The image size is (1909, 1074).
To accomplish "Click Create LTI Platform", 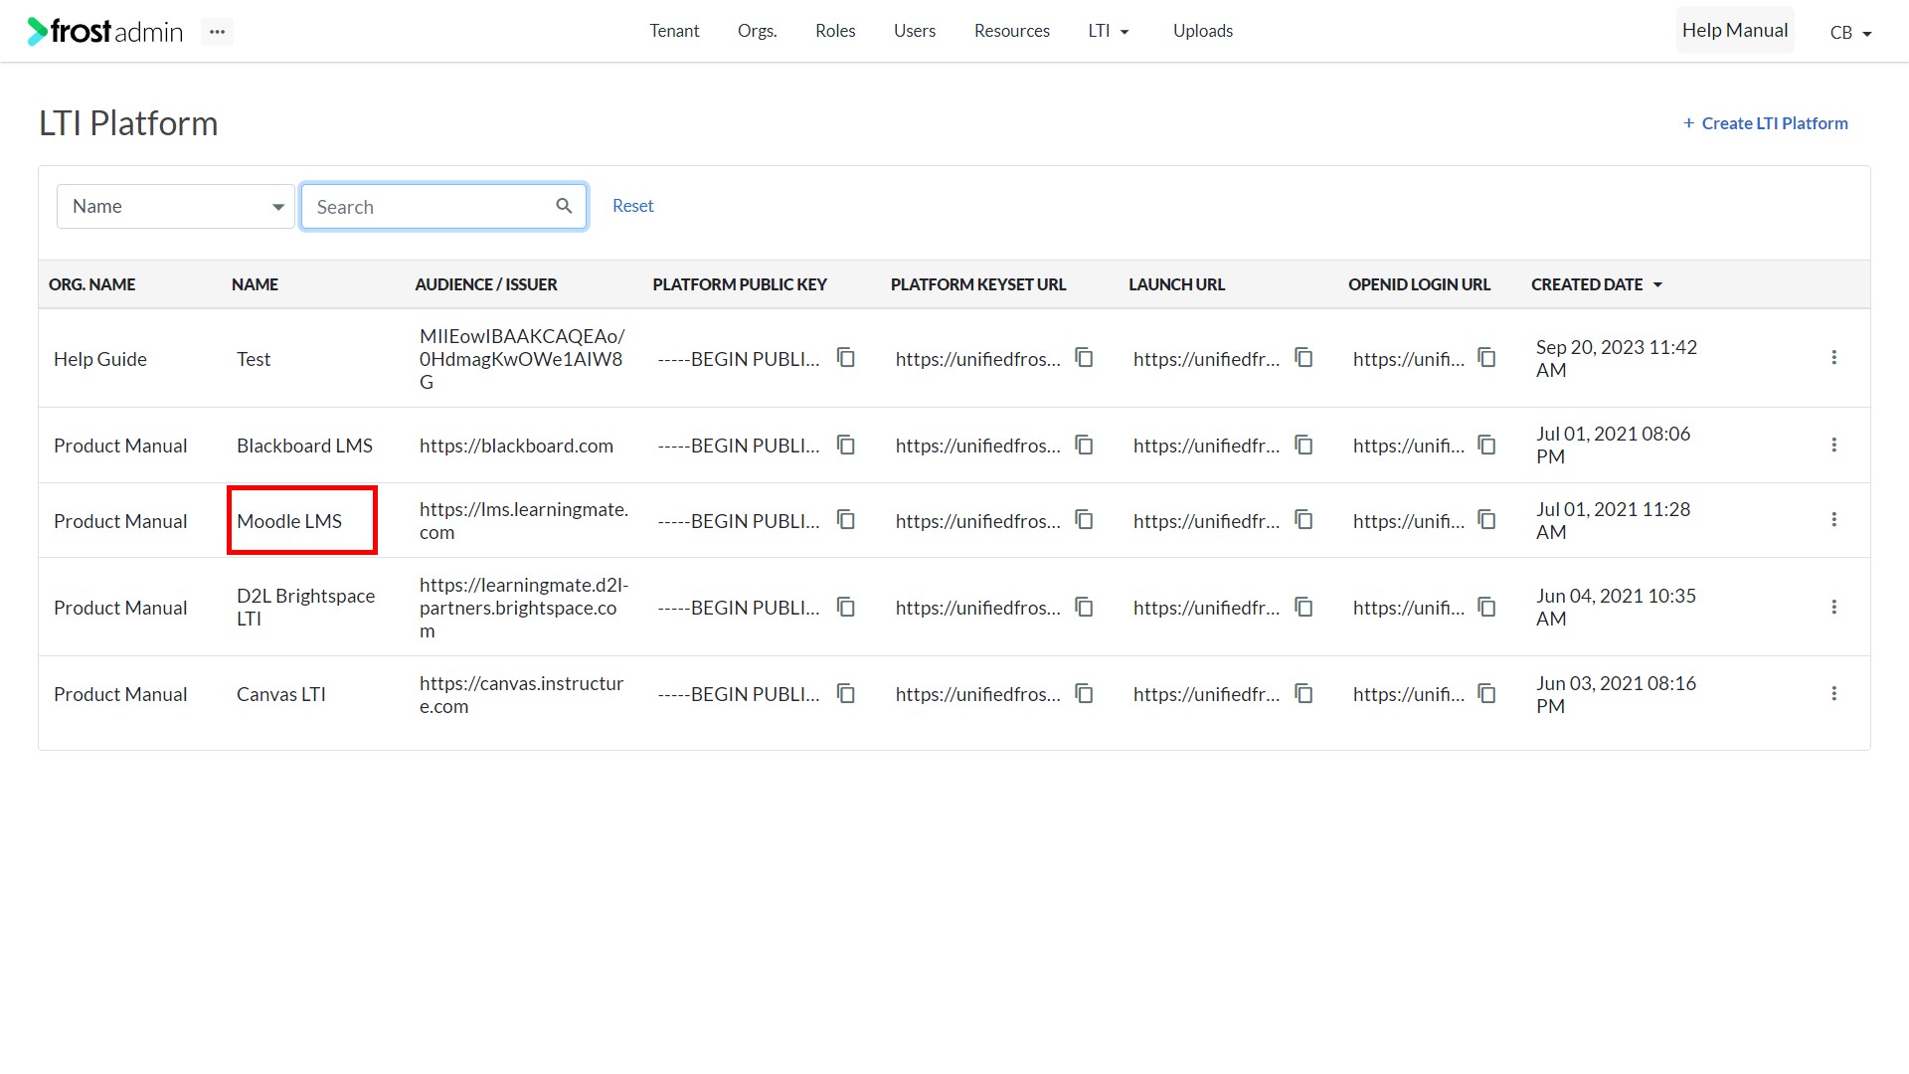I will click(1766, 123).
